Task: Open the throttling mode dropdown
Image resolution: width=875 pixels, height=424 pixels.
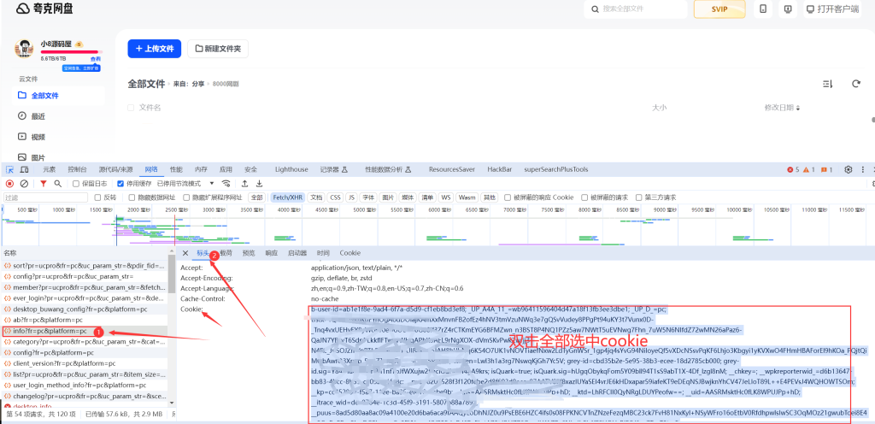Action: [210, 183]
